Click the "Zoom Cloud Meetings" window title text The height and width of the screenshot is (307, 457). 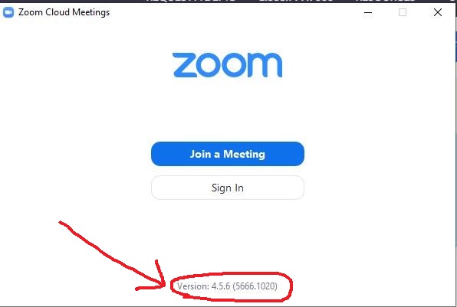click(64, 12)
